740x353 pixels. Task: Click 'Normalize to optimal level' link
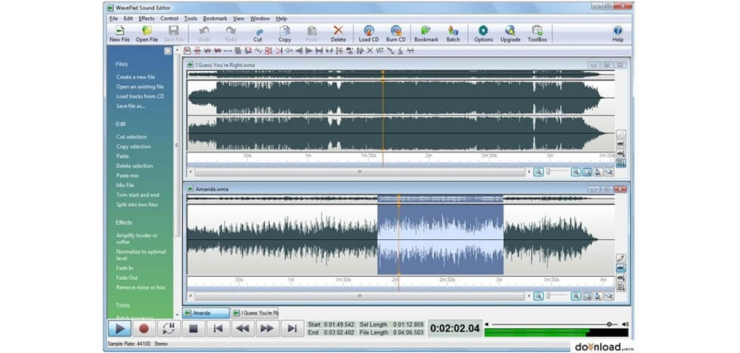pos(141,255)
